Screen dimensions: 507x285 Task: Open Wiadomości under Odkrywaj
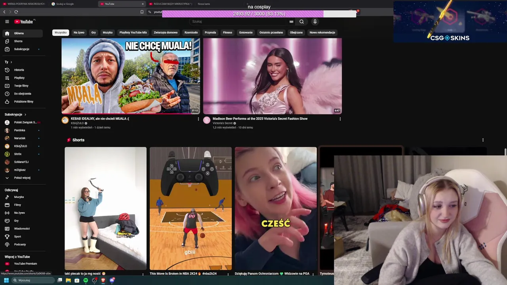point(22,229)
